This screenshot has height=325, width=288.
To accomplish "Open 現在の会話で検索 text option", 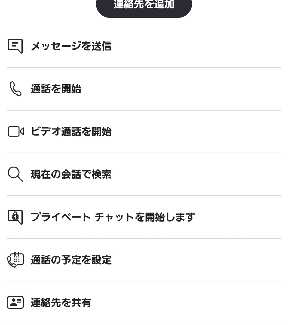I will (71, 174).
